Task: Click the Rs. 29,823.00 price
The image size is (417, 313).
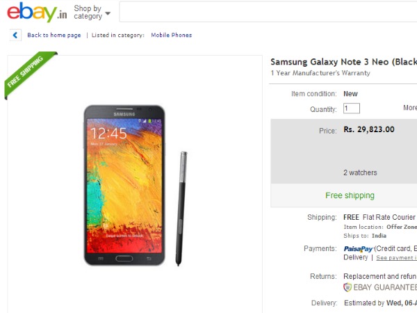Action: (x=369, y=129)
